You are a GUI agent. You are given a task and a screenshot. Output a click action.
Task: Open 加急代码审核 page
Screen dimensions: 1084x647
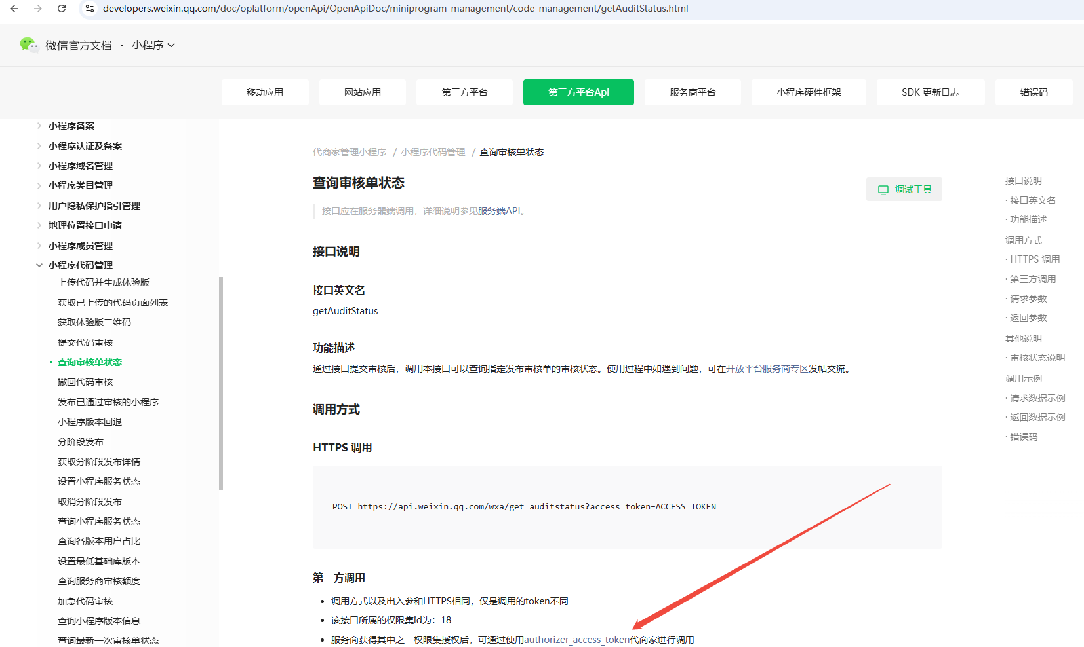pyautogui.click(x=85, y=601)
